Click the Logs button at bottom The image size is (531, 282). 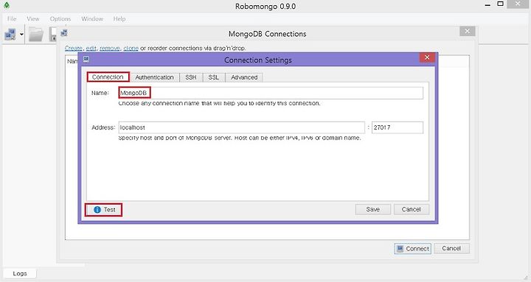(20, 273)
